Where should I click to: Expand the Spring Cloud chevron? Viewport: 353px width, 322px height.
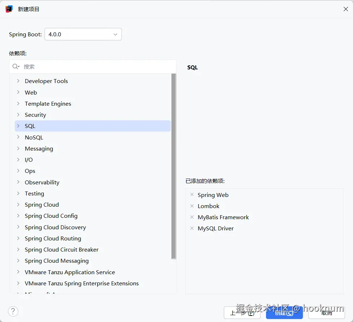18,204
